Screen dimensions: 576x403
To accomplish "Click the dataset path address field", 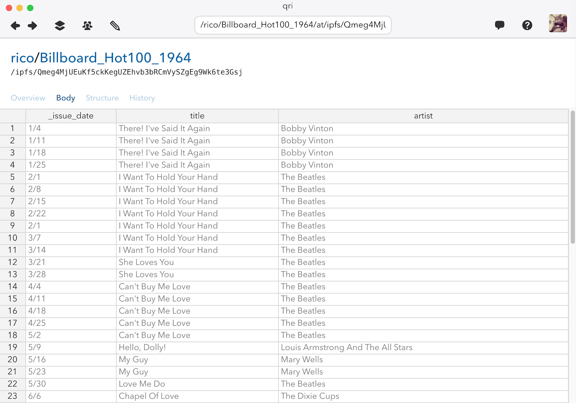I will 293,25.
